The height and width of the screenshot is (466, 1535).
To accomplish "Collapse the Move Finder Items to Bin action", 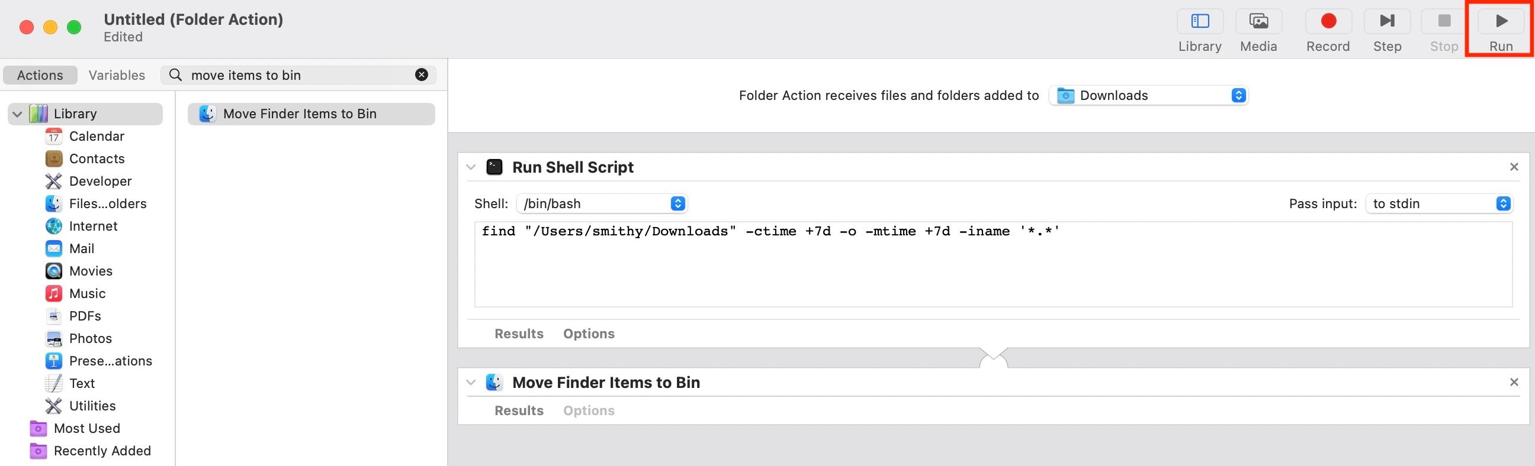I will coord(471,382).
